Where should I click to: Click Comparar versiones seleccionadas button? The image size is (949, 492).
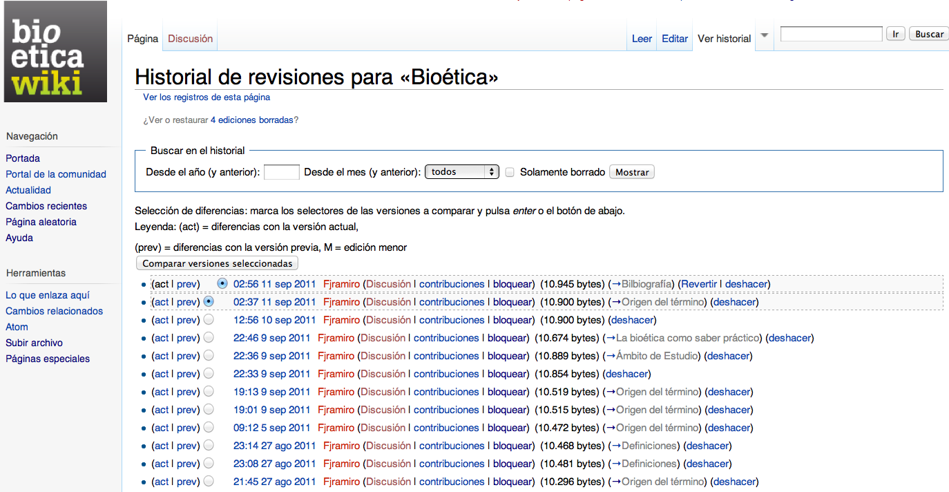pyautogui.click(x=217, y=263)
